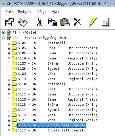The height and width of the screenshot is (136, 115).
Task: Expand the S107 JA Skåne folder
Action: (9, 64)
